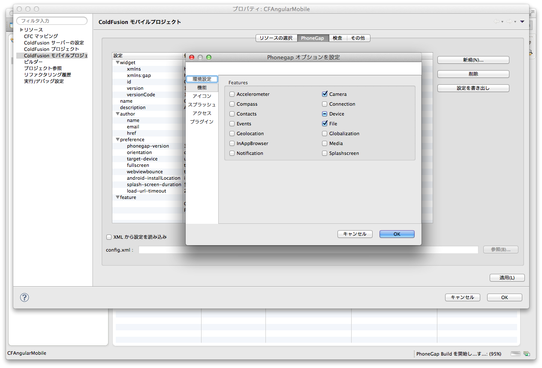Open the プラグイン section in Phonegap dialog

coord(202,122)
